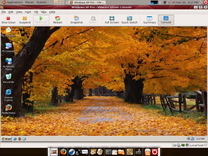Open the System menu in top panel
Screen dimensions: 208x156
coord(42,2)
